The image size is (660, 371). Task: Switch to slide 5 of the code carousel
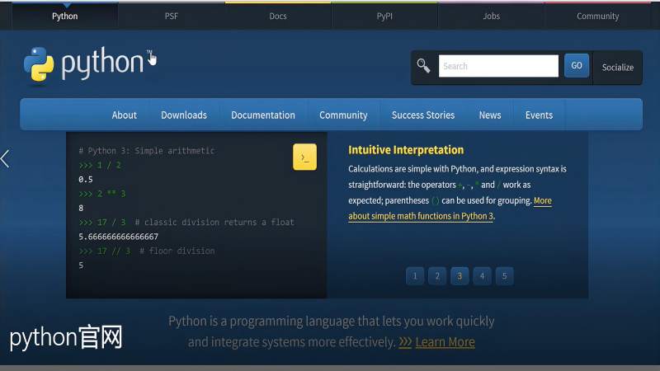pos(504,276)
